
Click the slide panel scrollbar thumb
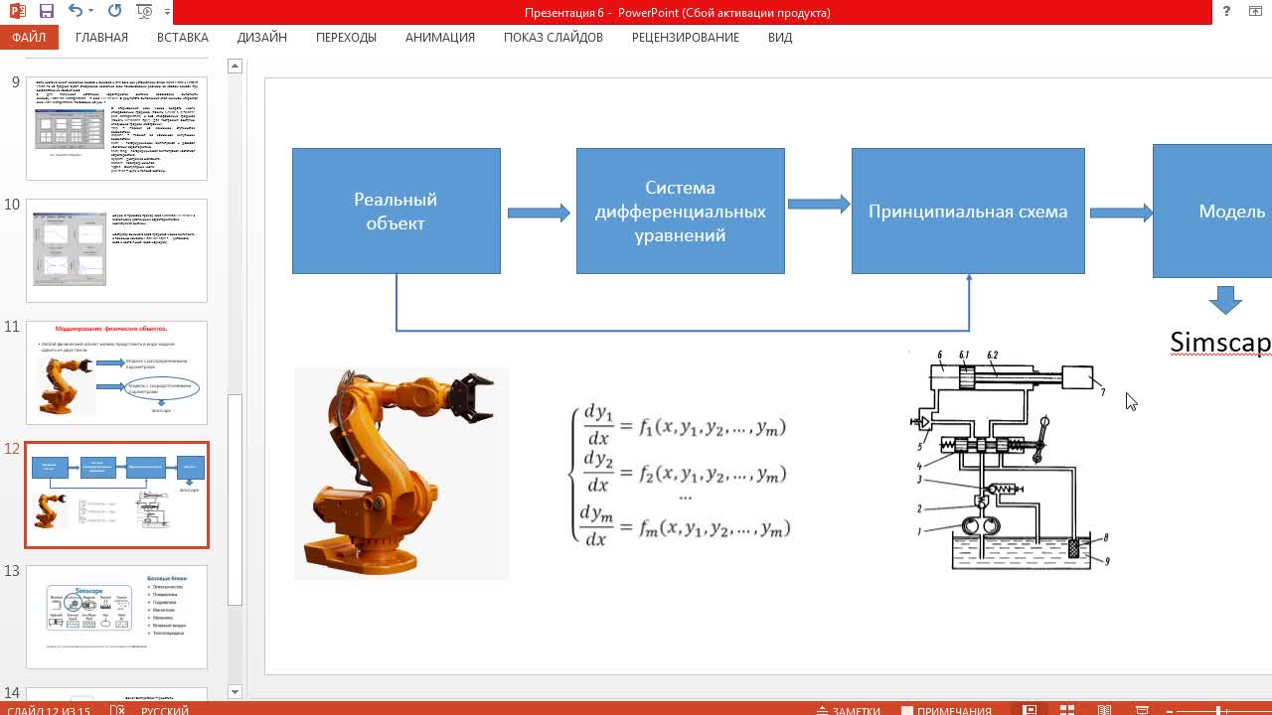(235, 499)
